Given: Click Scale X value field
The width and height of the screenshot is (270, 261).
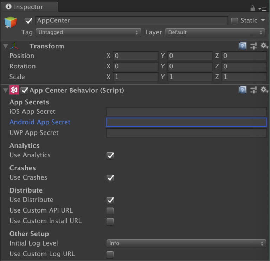Looking at the screenshot, I should 135,77.
